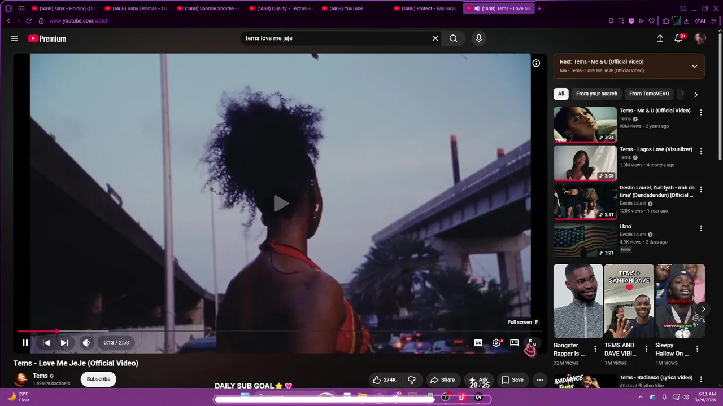Screen dimensions: 723x406
Task: Open the create upload icon
Action: tap(660, 38)
